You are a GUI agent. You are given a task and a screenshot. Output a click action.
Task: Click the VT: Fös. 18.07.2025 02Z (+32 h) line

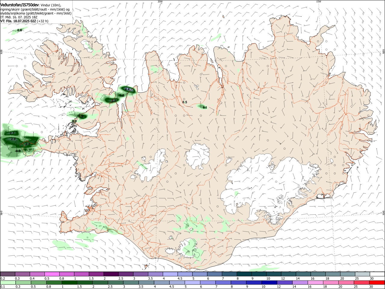[x=24, y=21]
